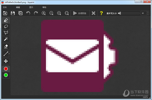152x100 pixels.
Task: Select the Move tool
Action: pos(6,61)
